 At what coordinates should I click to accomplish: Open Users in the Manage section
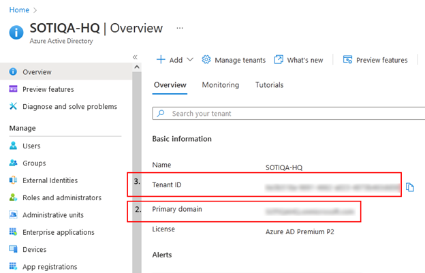click(x=31, y=146)
